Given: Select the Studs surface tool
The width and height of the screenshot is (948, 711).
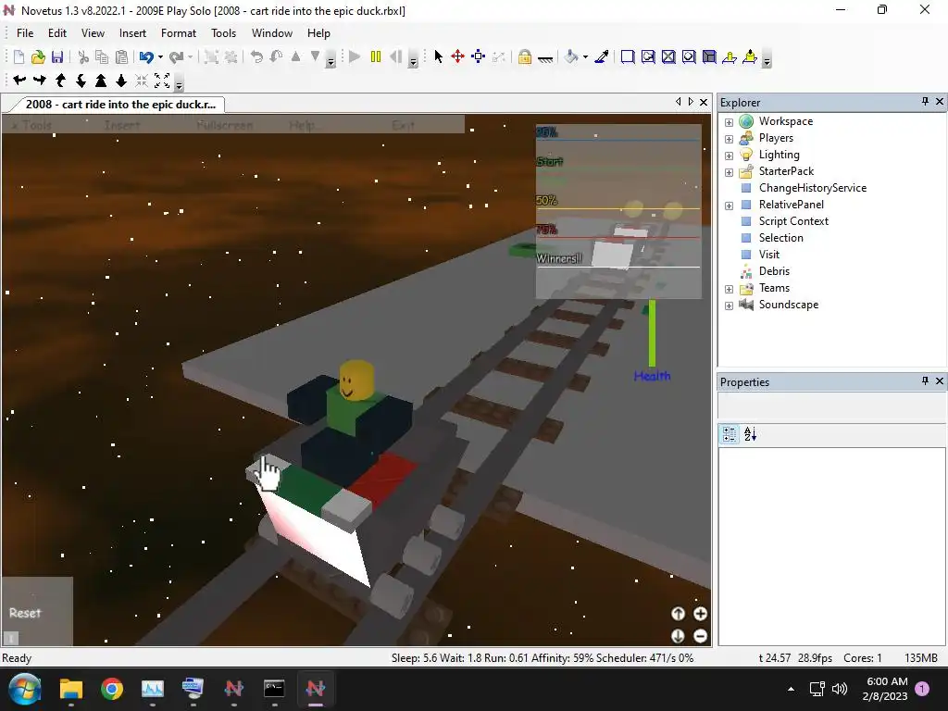Looking at the screenshot, I should [x=689, y=56].
